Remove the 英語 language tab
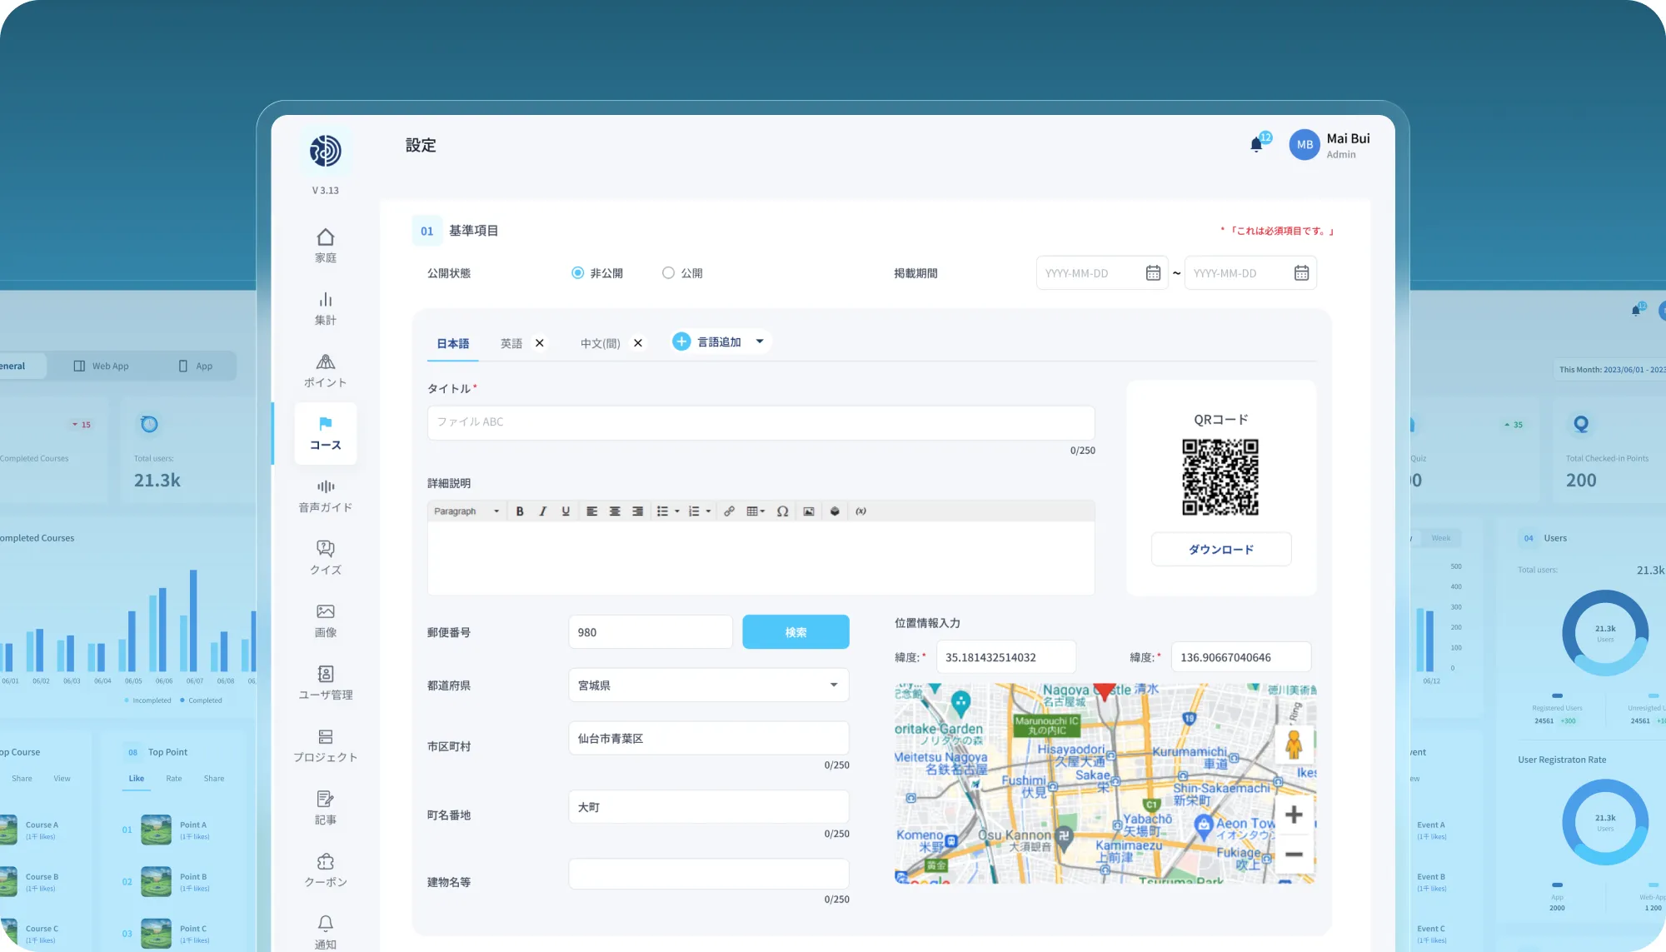The width and height of the screenshot is (1666, 952). point(540,343)
